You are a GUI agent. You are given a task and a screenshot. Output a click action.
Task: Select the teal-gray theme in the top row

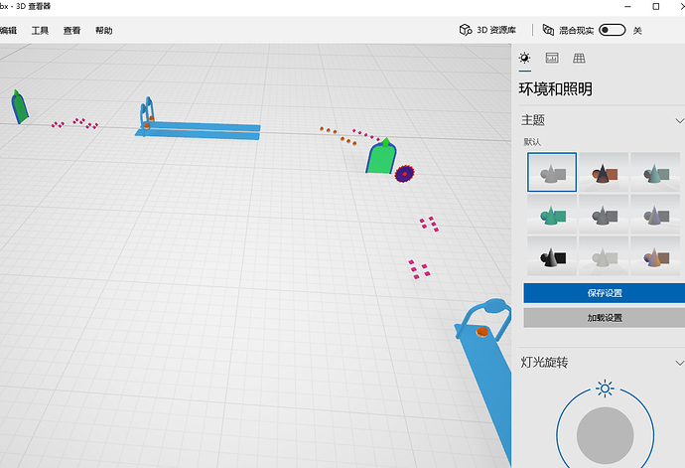pyautogui.click(x=655, y=172)
